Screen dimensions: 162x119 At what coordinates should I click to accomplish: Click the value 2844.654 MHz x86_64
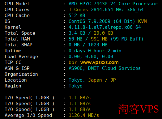[117, 10]
